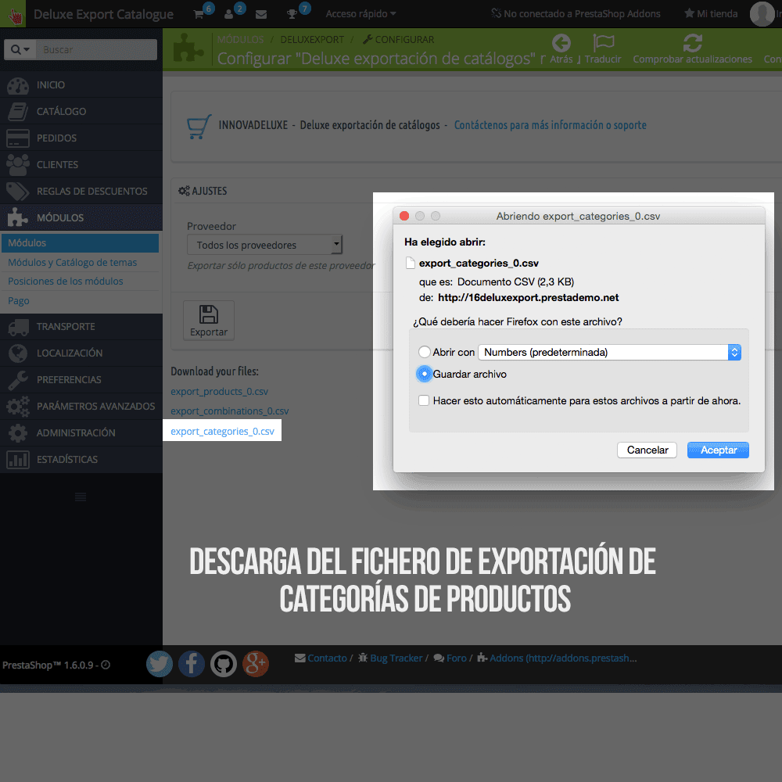This screenshot has height=782, width=782.
Task: Download export_products_0.csv
Action: (x=220, y=392)
